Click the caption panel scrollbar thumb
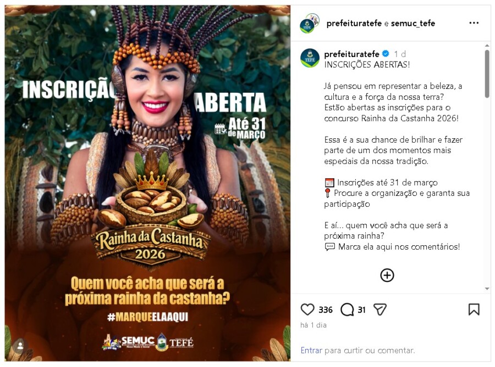 (487, 74)
